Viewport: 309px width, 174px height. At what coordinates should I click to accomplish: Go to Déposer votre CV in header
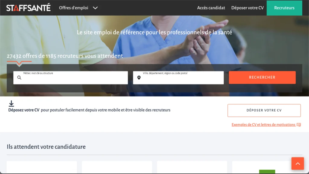point(247,8)
